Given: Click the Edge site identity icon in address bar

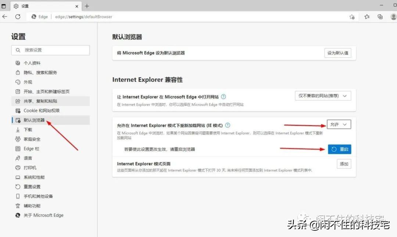Looking at the screenshot, I should (34, 17).
